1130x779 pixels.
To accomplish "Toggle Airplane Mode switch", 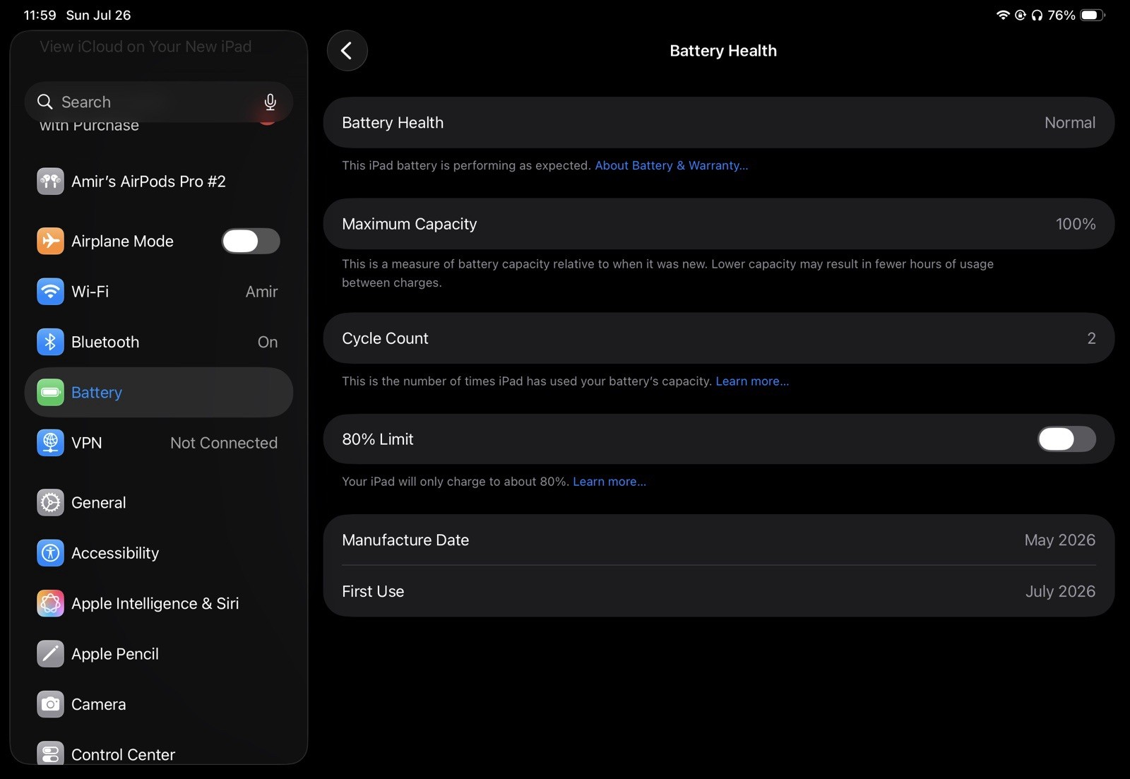I will click(x=251, y=242).
